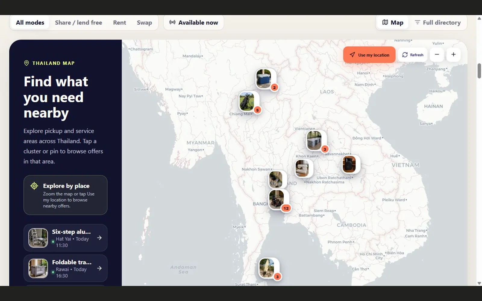This screenshot has width=482, height=301.
Task: Click the "Find what you need nearby" heading
Action: coord(56,97)
